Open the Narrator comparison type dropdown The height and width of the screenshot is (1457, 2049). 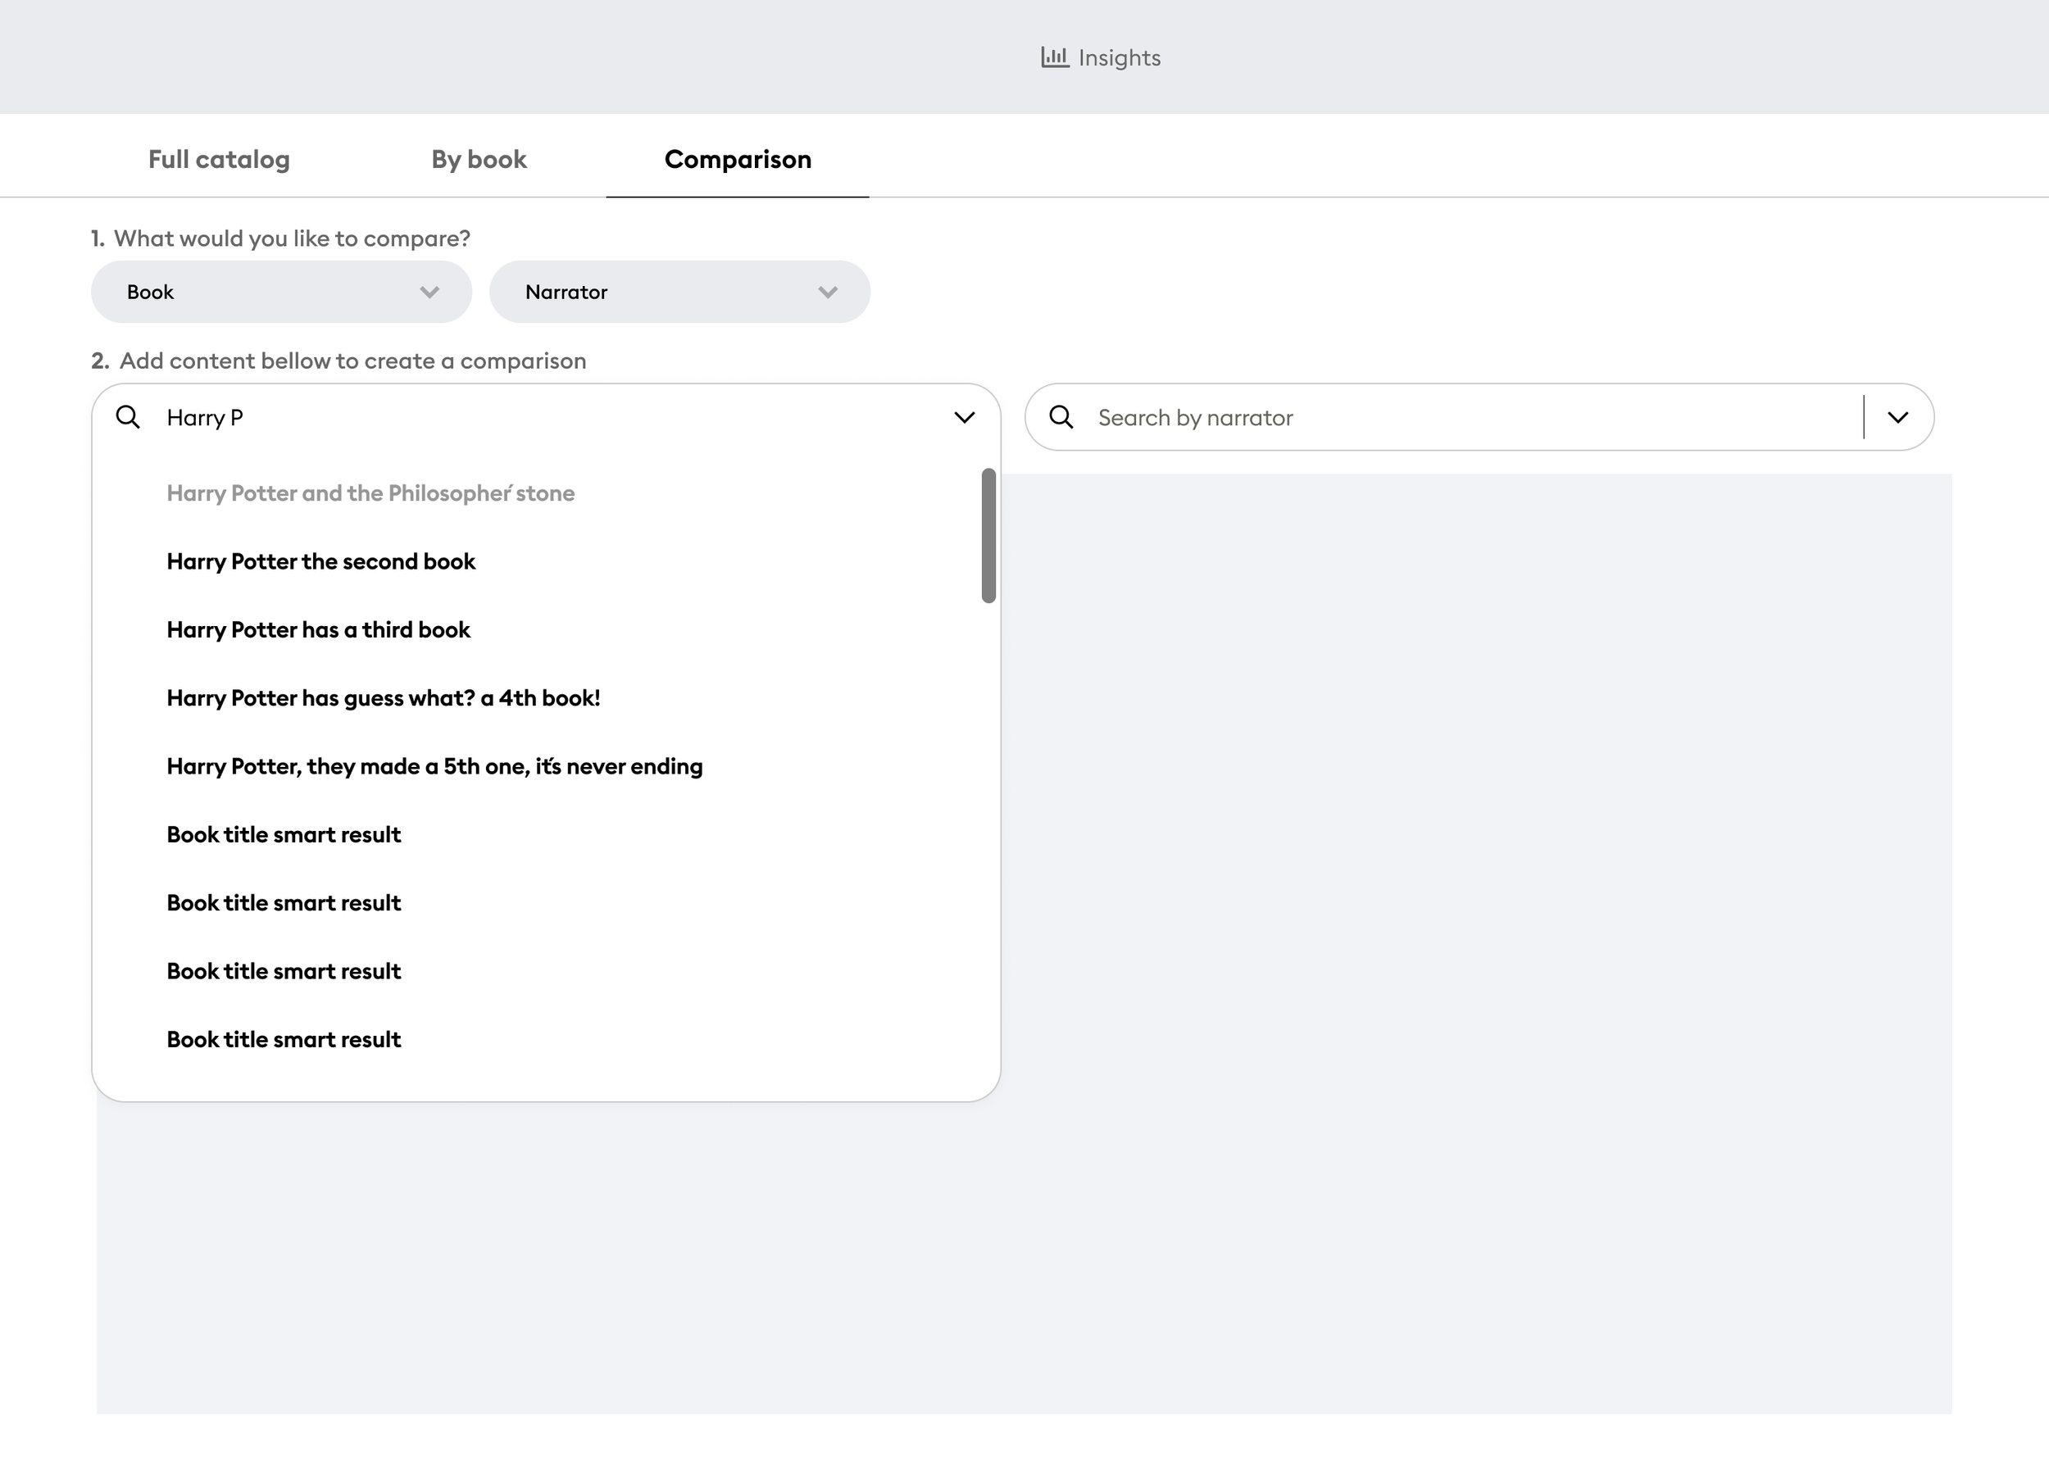point(679,293)
